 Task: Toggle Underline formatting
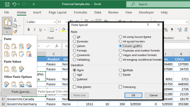coord(40,30)
